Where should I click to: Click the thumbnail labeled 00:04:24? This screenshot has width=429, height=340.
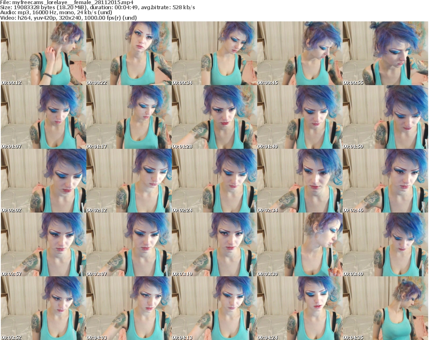[300, 308]
